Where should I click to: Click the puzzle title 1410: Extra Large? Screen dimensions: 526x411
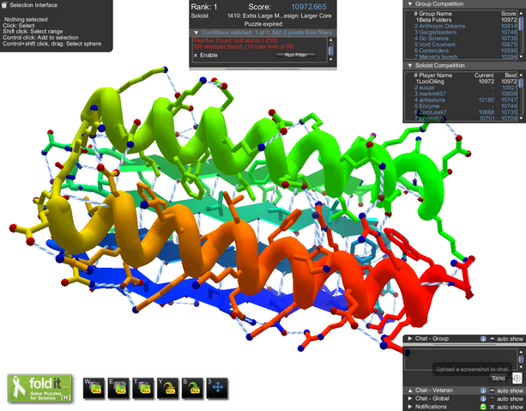280,15
